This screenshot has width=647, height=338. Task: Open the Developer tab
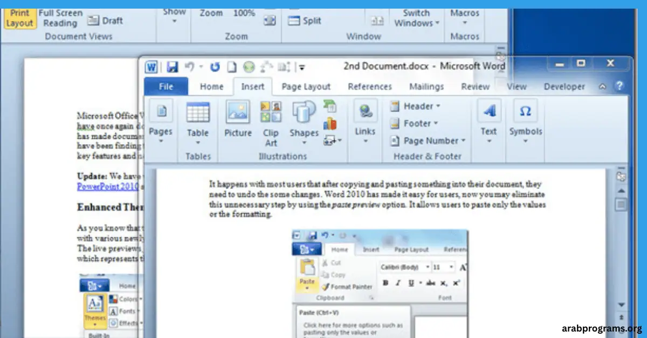tap(564, 86)
